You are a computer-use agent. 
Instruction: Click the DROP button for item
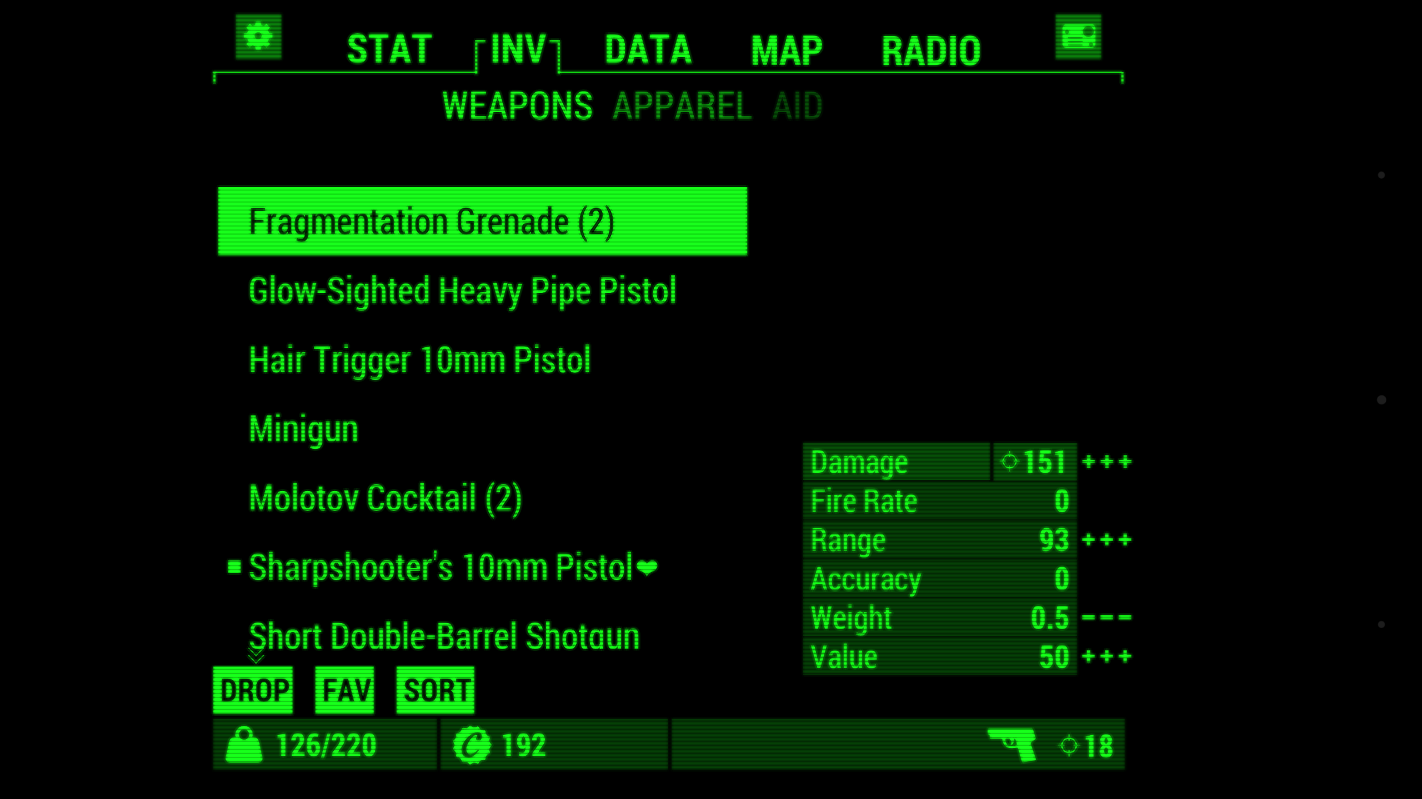(254, 690)
